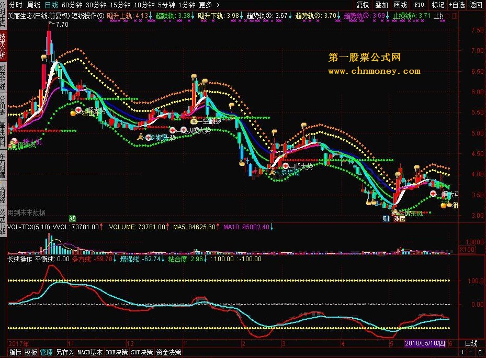Viewport: 486px width, 358px height.
Task: Zoom out with the - button
Action: tap(471, 352)
